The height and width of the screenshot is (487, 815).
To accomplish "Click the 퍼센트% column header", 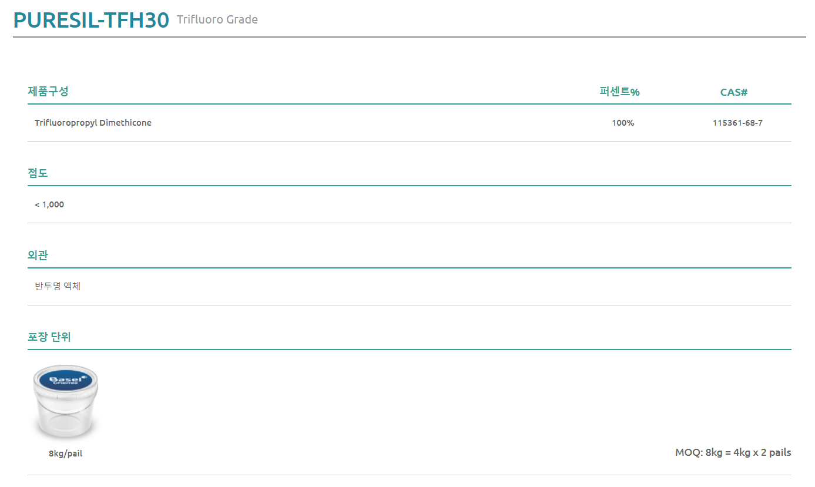I will click(619, 92).
